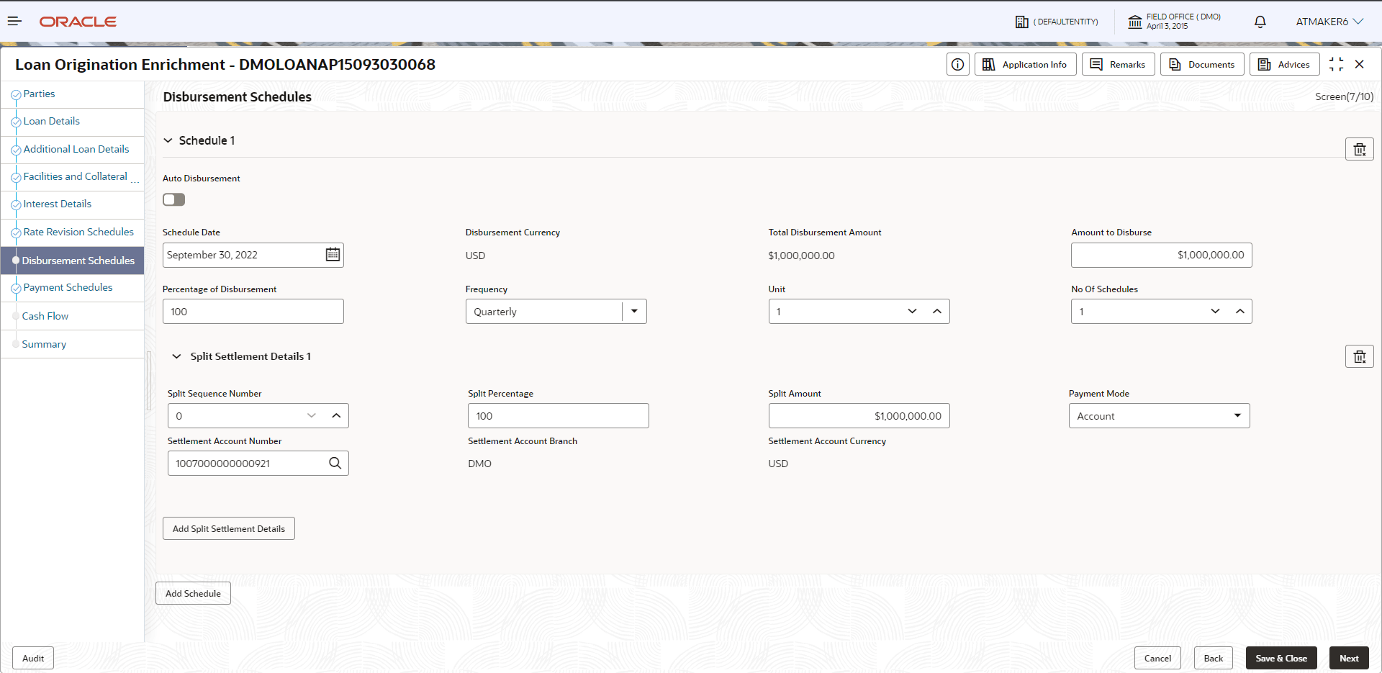
Task: Go to the Cash Flow step
Action: pyautogui.click(x=45, y=316)
